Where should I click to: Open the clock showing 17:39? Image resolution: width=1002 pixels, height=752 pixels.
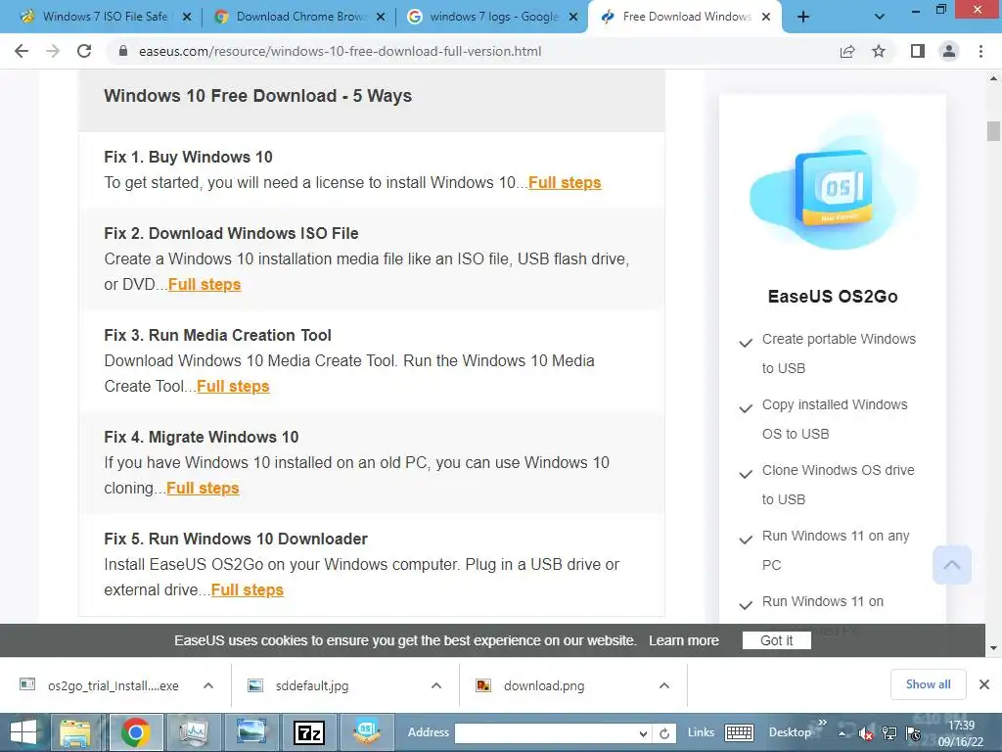tap(961, 733)
